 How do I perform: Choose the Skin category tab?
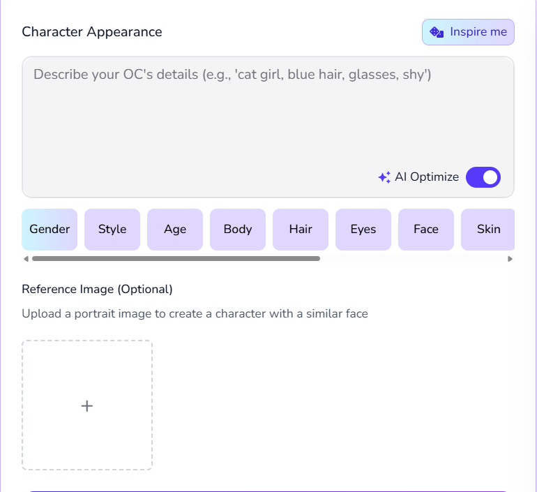[x=487, y=229]
